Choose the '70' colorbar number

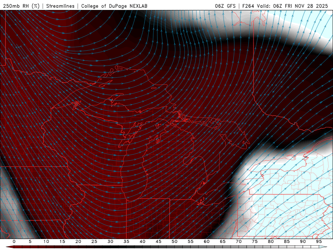tap(239, 242)
